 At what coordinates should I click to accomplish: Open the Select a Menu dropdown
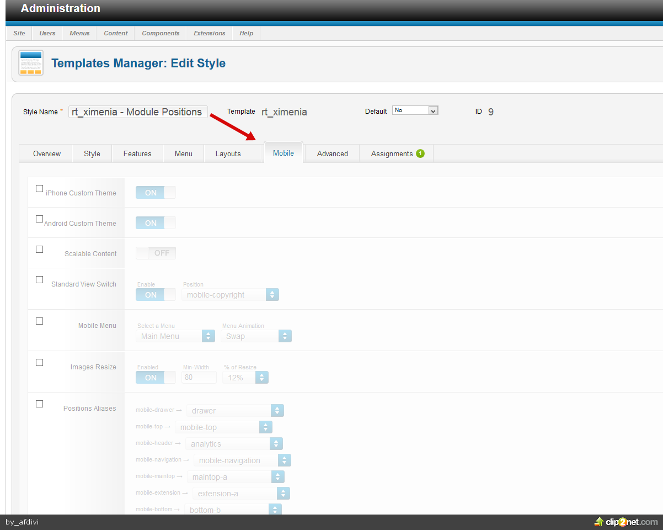(175, 336)
